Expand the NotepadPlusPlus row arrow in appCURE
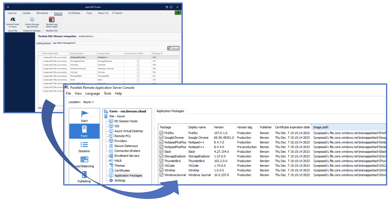This screenshot has width=390, height=206. pos(40,57)
